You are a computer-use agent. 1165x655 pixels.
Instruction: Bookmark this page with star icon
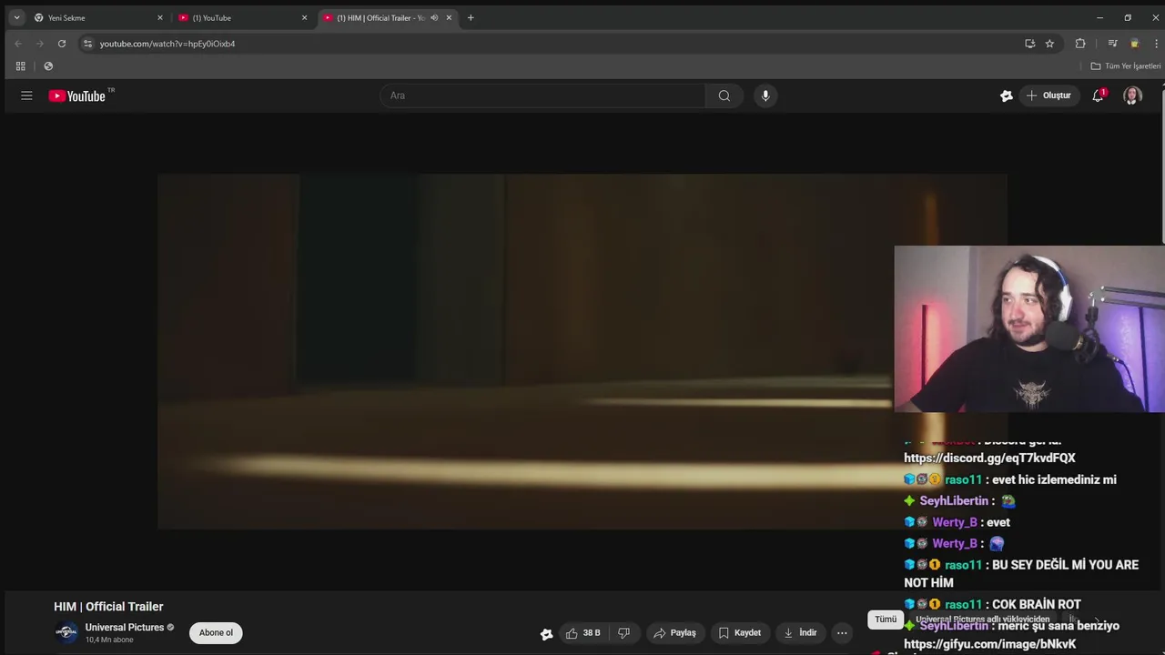point(1049,44)
